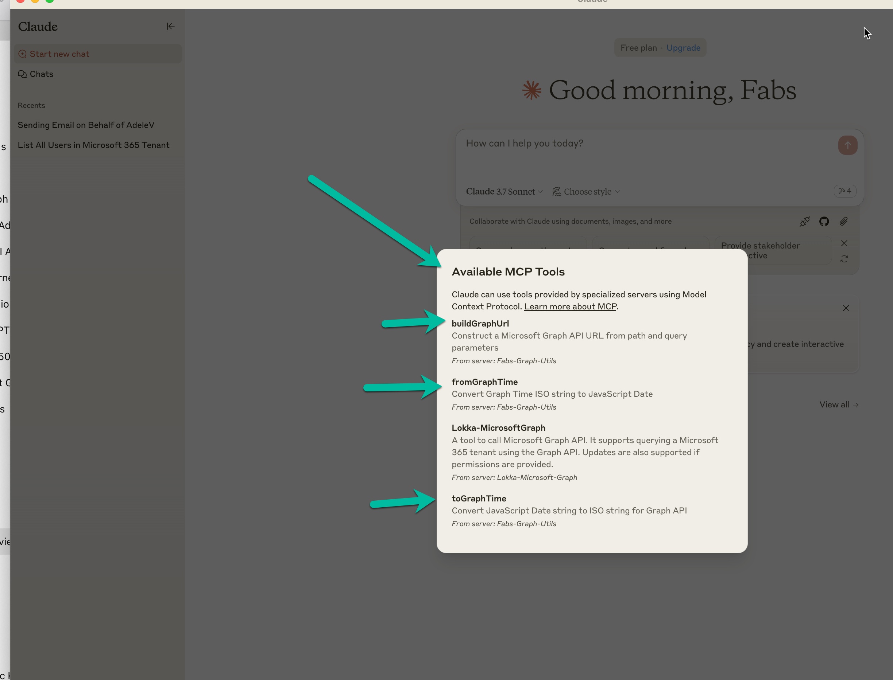Close the card with the X button
893x680 pixels.
pos(846,308)
